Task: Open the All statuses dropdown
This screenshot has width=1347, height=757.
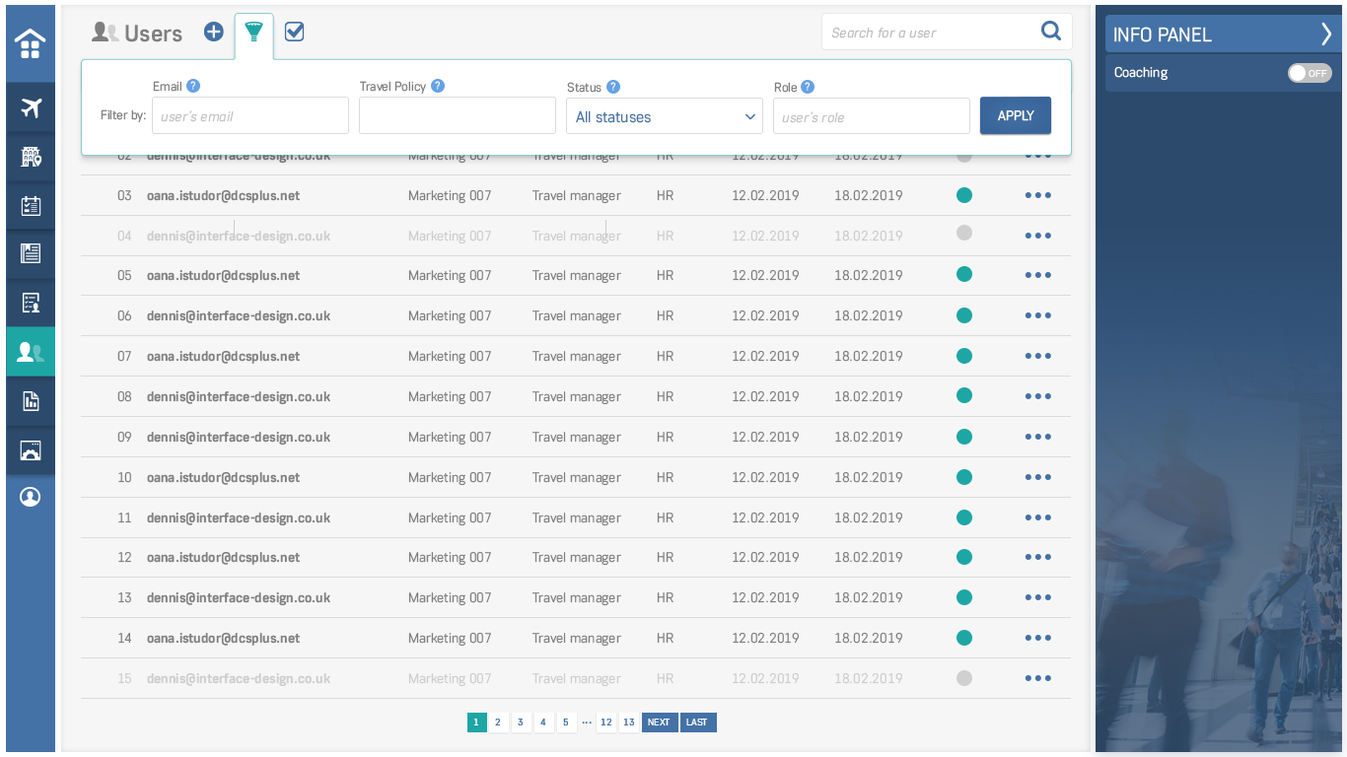Action: pyautogui.click(x=665, y=116)
